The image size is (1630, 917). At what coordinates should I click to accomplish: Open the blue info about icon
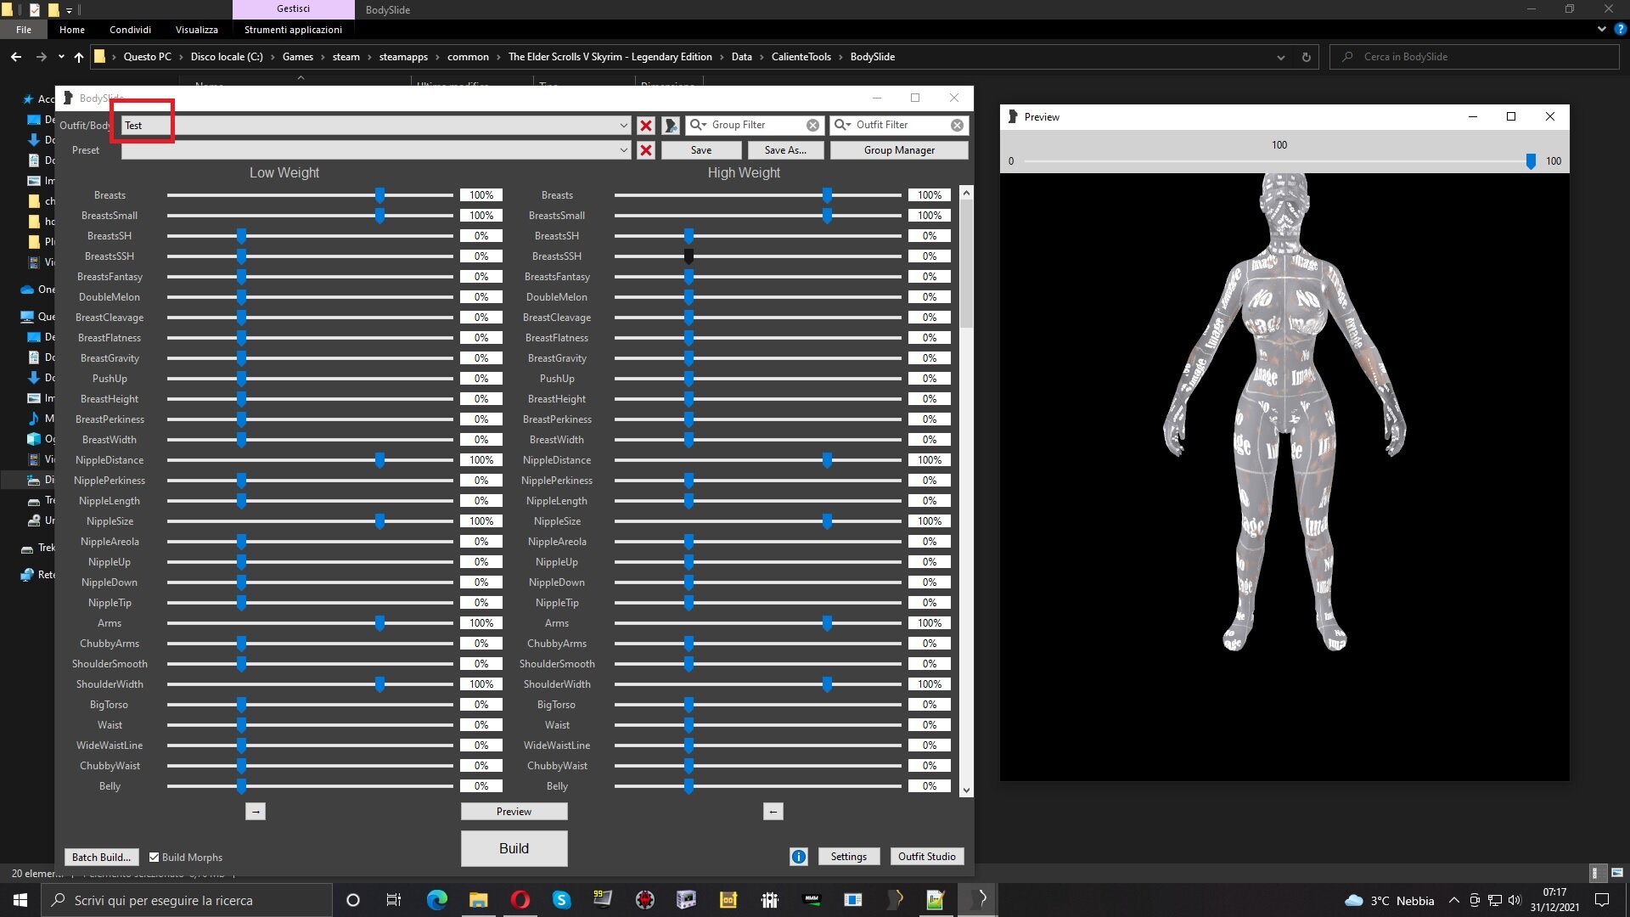[x=799, y=857]
